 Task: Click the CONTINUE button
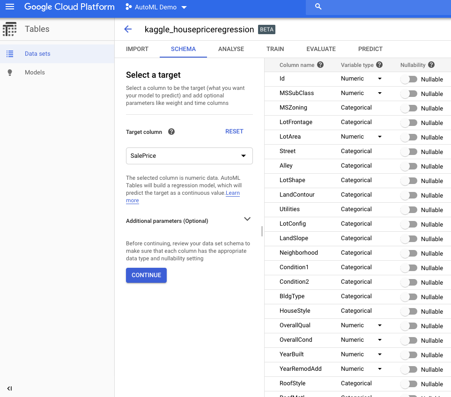tap(146, 275)
